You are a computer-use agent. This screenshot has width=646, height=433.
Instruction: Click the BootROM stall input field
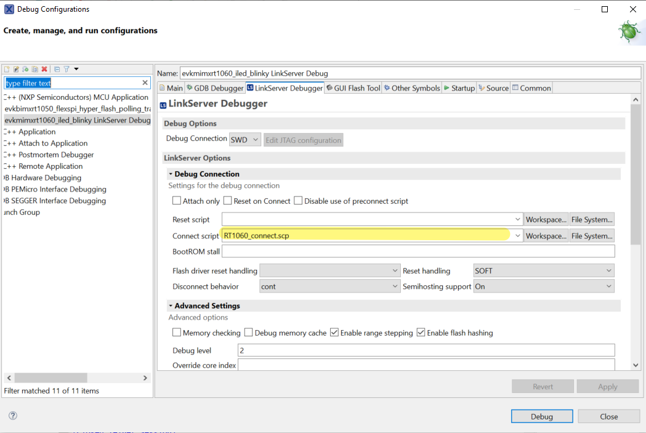[418, 251]
